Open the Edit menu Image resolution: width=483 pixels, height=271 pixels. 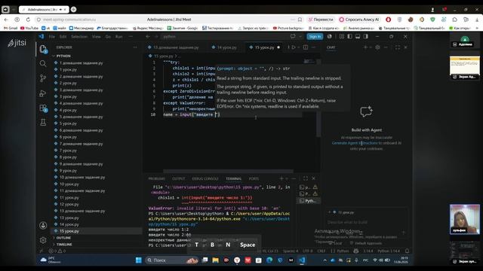63,37
